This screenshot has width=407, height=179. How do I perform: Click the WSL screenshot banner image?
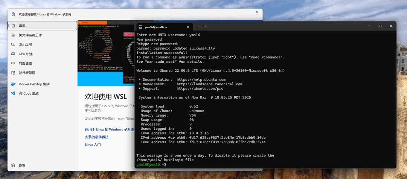(106, 53)
